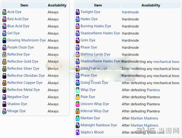The image size is (182, 138).
Task: Click the Gel Dye bottle icon
Action: 4,33
